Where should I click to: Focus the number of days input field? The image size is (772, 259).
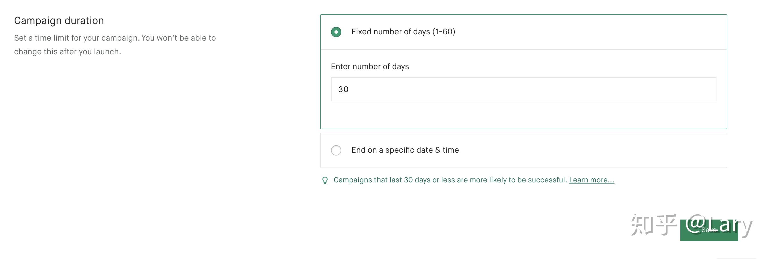tap(523, 89)
